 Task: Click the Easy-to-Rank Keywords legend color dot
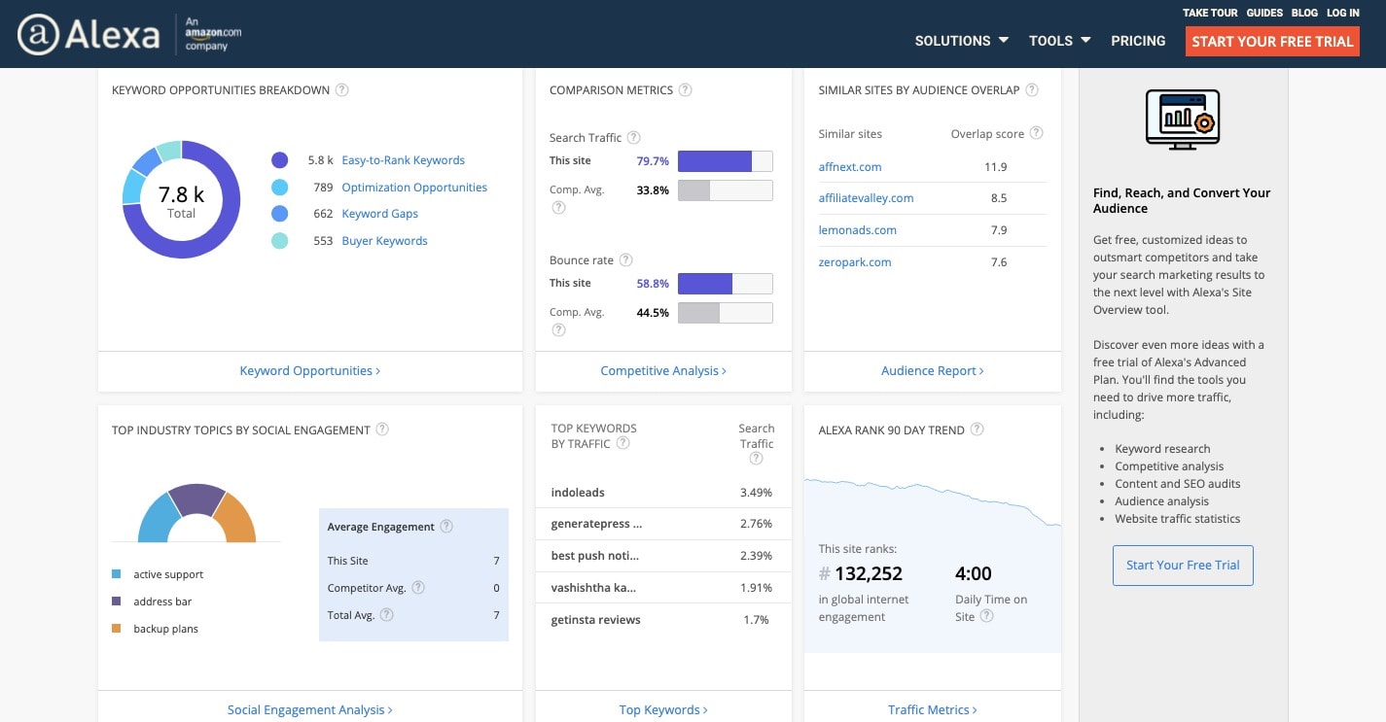tap(280, 160)
